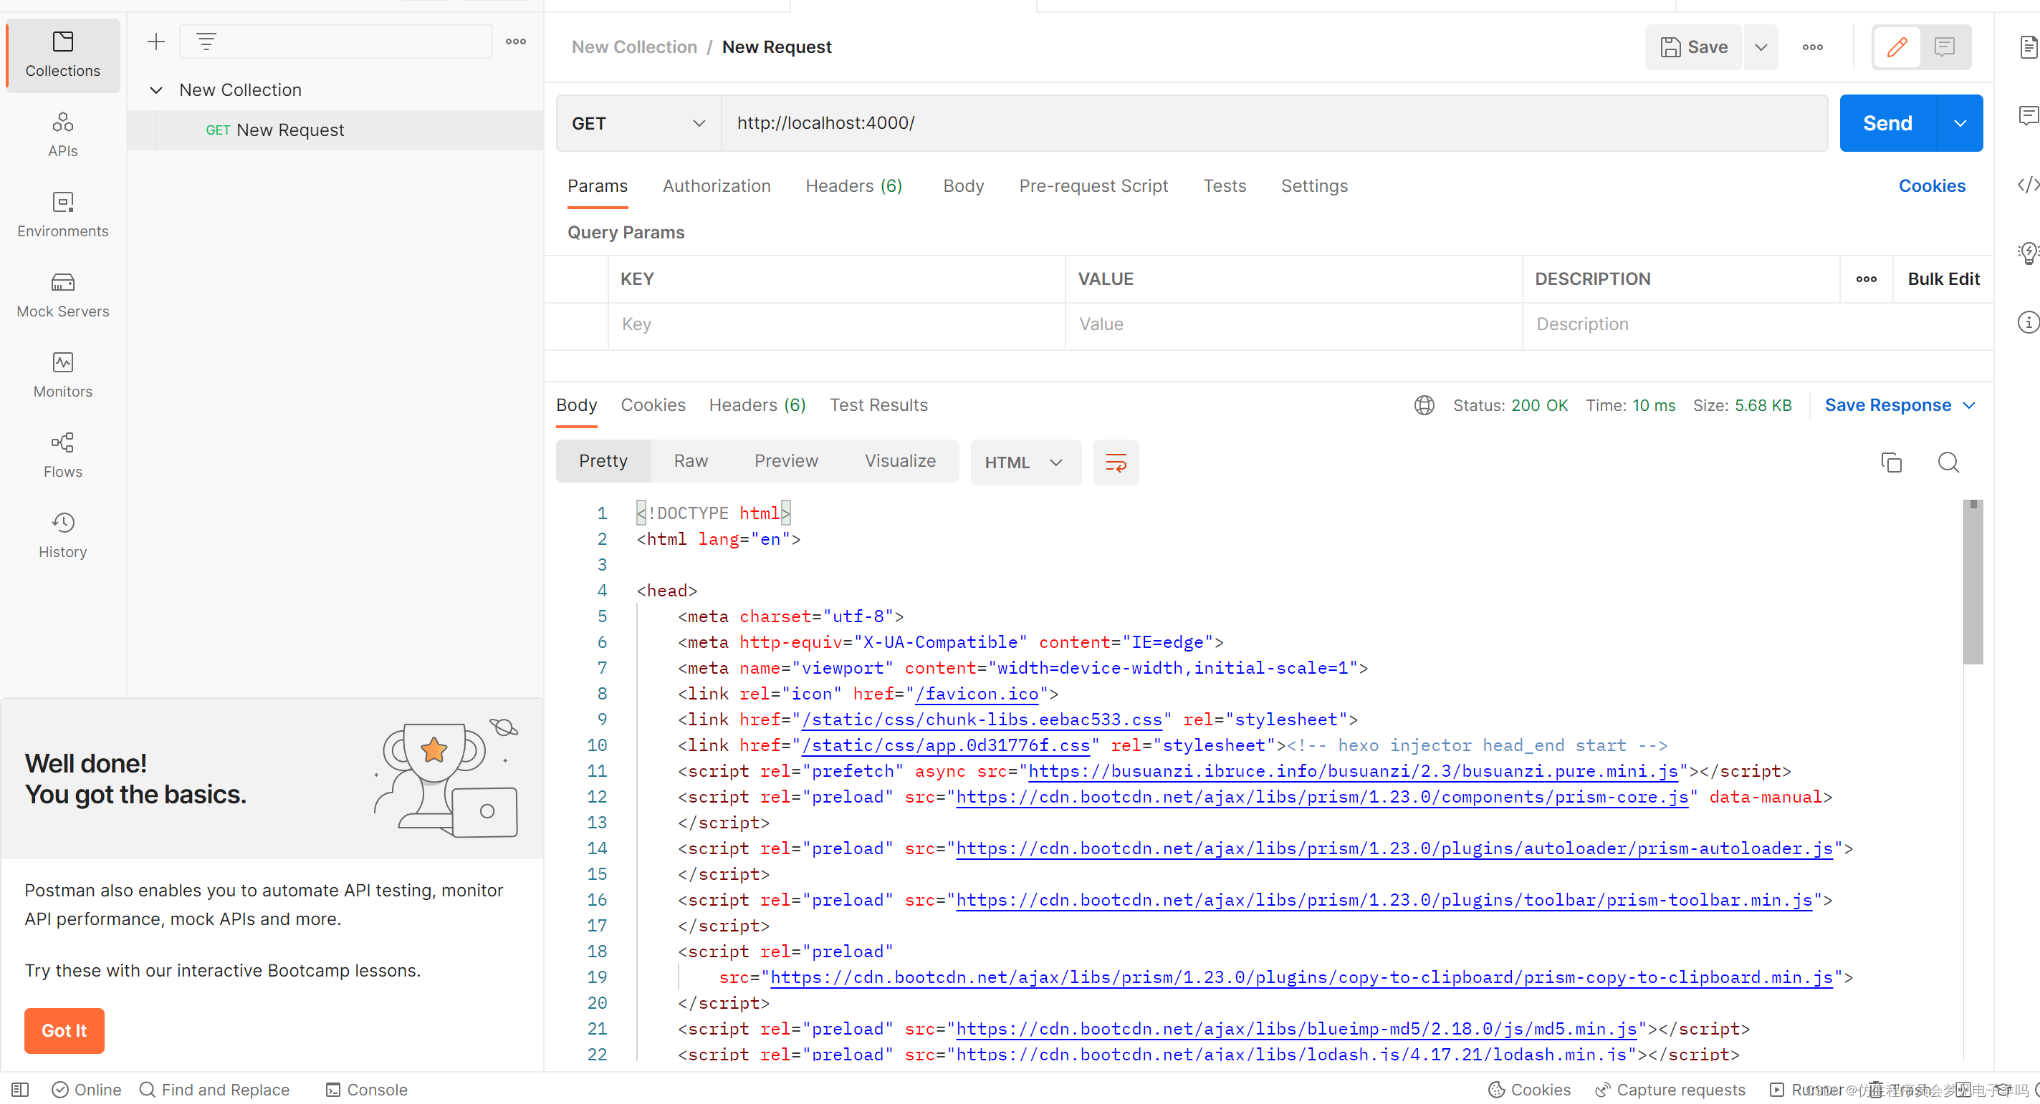
Task: Open the Monitors sidebar section
Action: click(x=62, y=375)
